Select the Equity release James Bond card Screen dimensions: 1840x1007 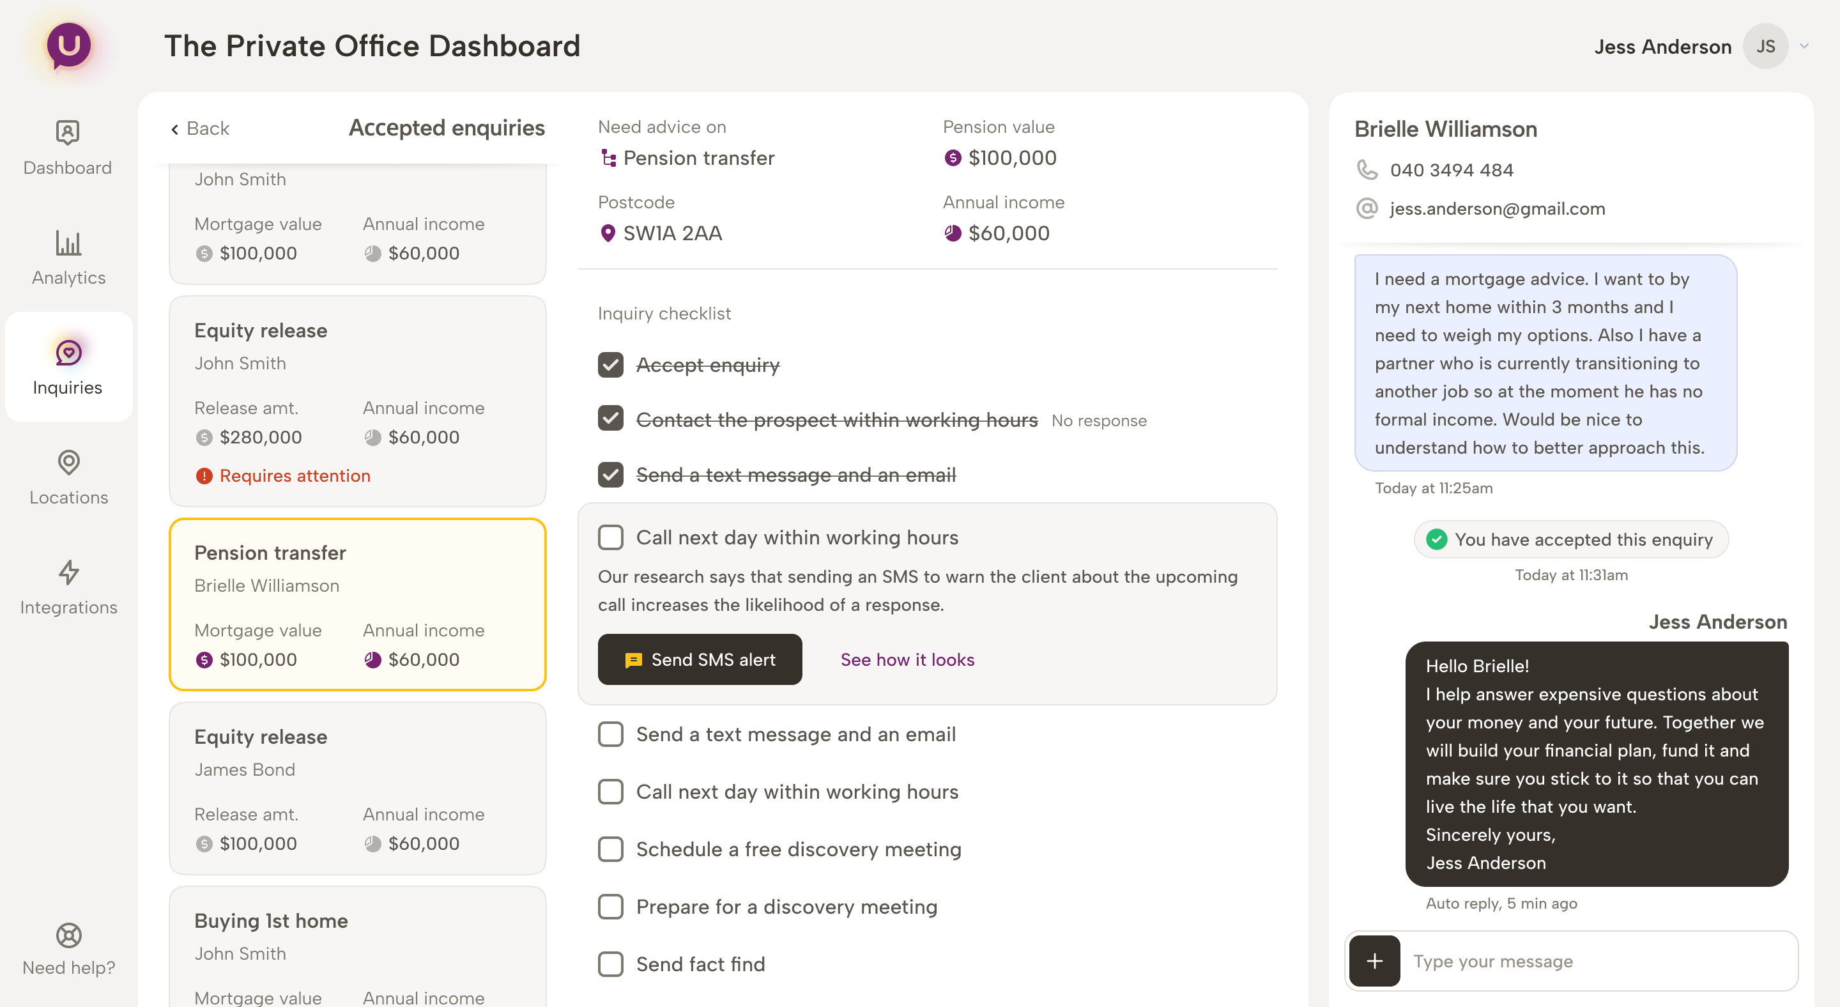(358, 788)
